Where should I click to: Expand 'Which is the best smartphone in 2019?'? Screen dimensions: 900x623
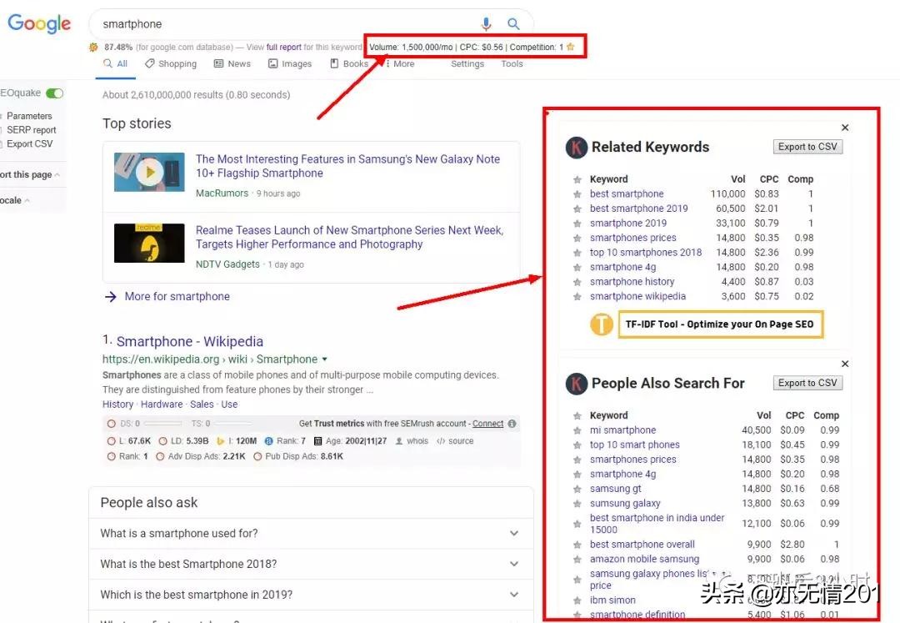pos(513,595)
